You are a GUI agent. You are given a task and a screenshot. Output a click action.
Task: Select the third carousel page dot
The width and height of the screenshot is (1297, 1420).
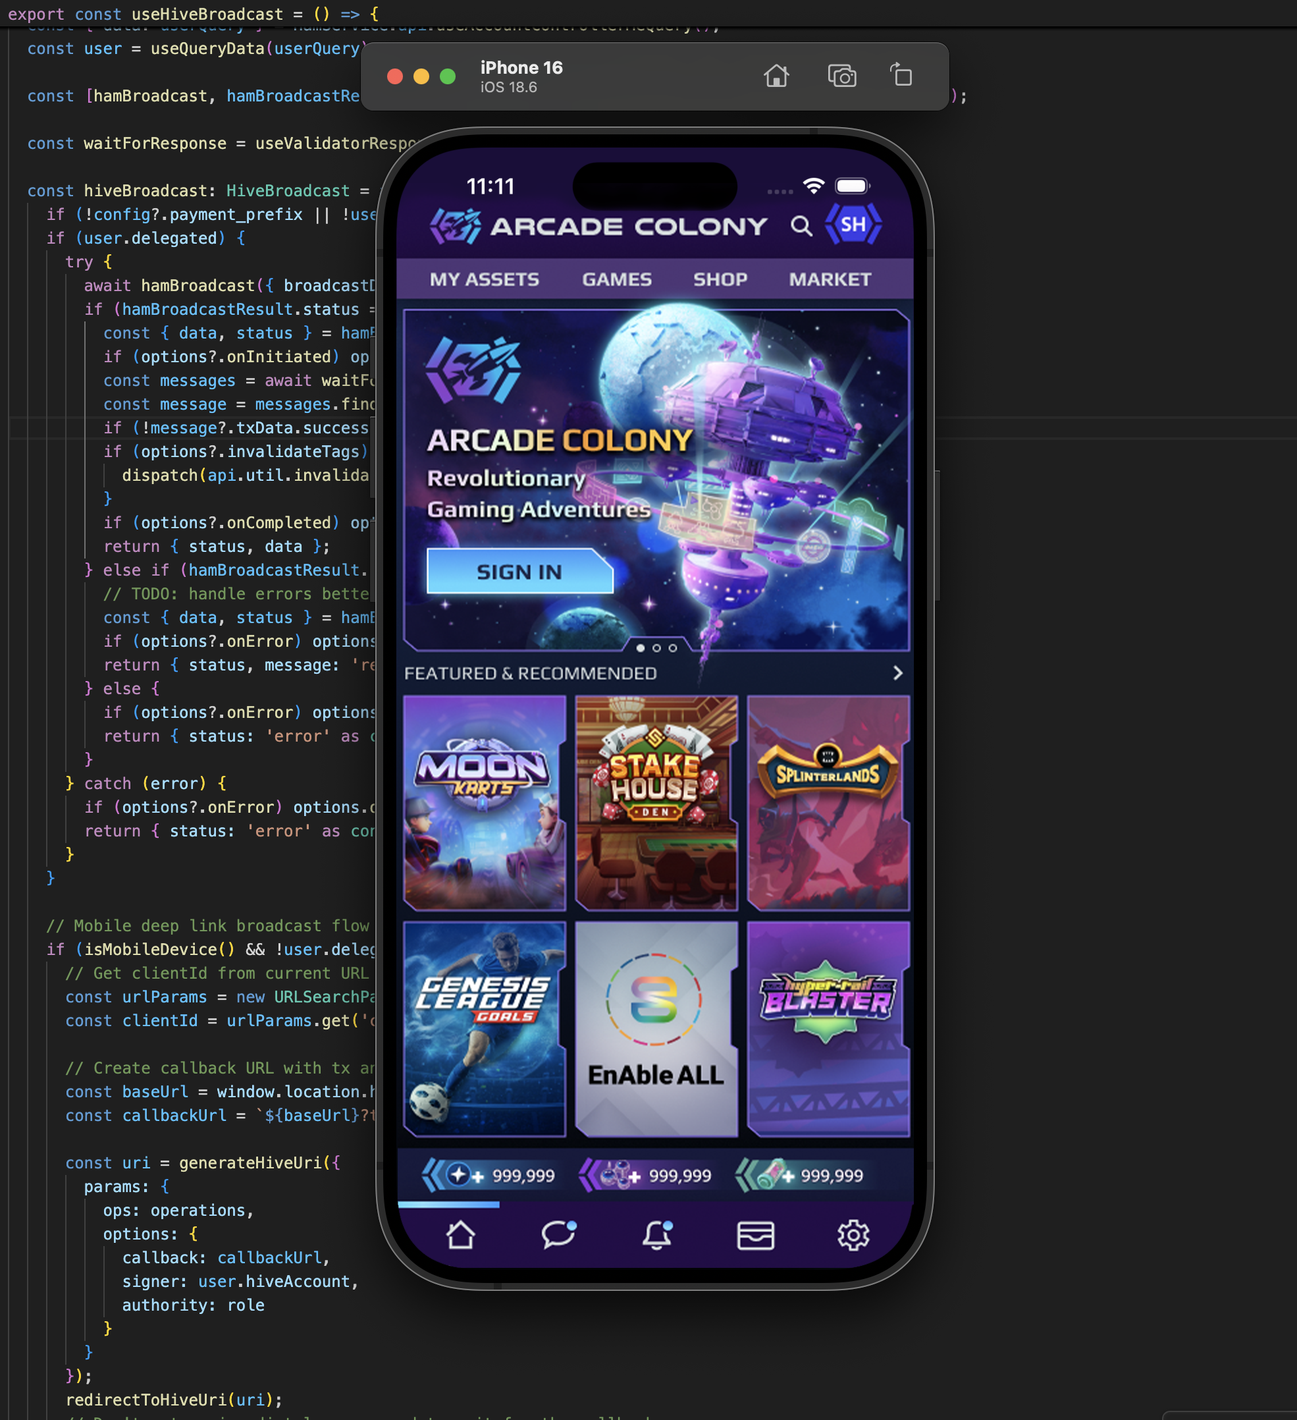[672, 648]
